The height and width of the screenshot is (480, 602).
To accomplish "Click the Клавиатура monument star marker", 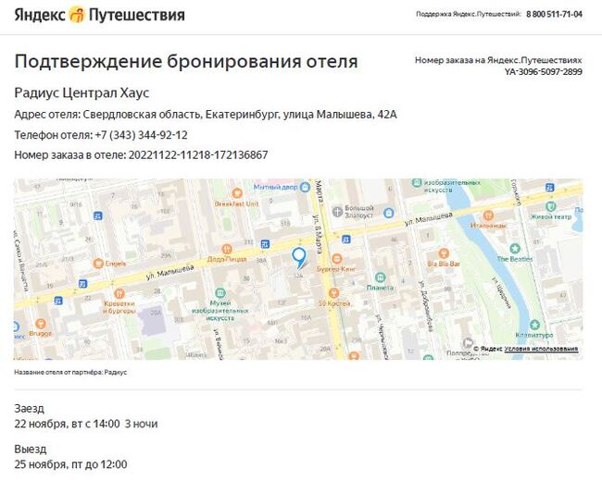I will 534,325.
